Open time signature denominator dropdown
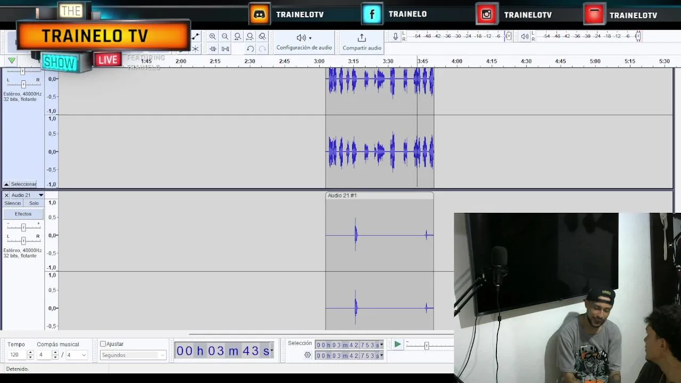 point(76,355)
